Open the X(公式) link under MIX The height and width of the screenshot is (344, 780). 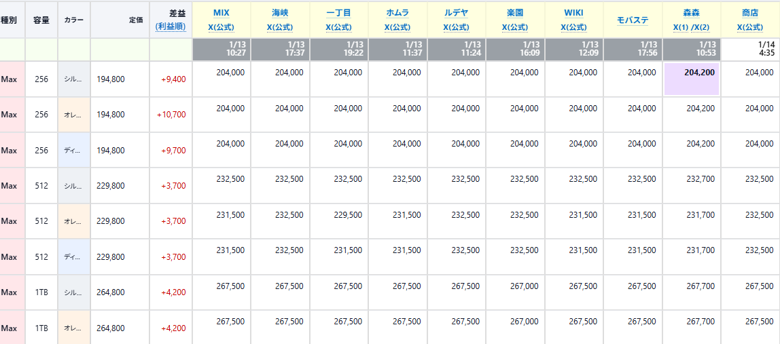click(221, 27)
